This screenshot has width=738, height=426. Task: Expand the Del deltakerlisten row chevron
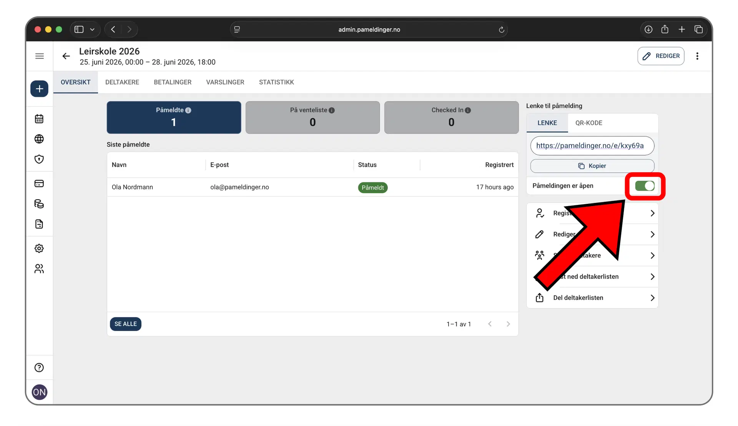pos(652,298)
